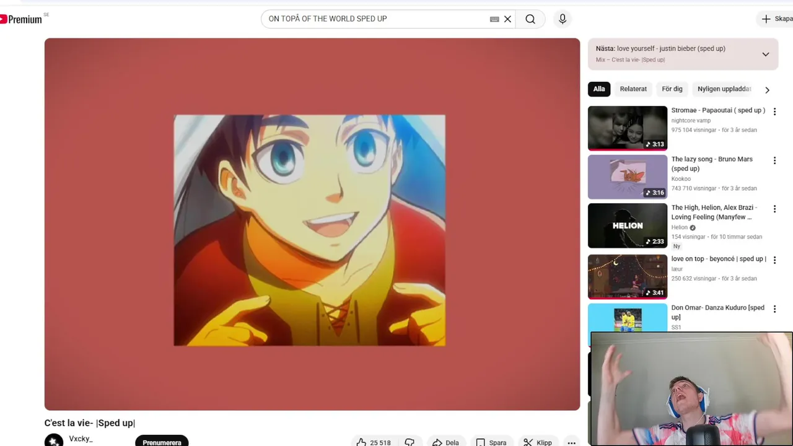This screenshot has width=793, height=446.
Task: Select the Nyligen uppladdat filter chip
Action: (724, 89)
